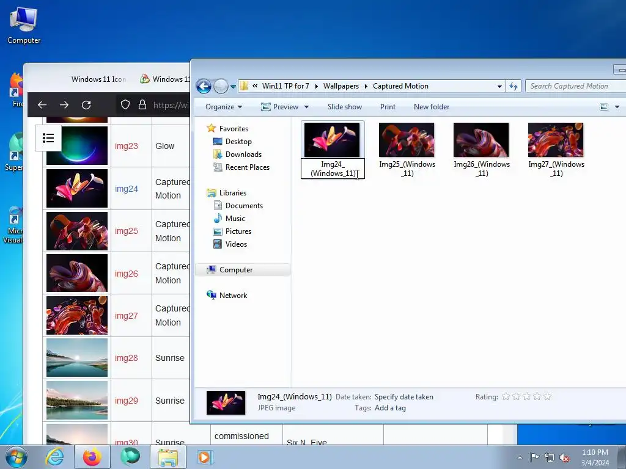
Task: Show hidden system tray icons
Action: point(520,457)
